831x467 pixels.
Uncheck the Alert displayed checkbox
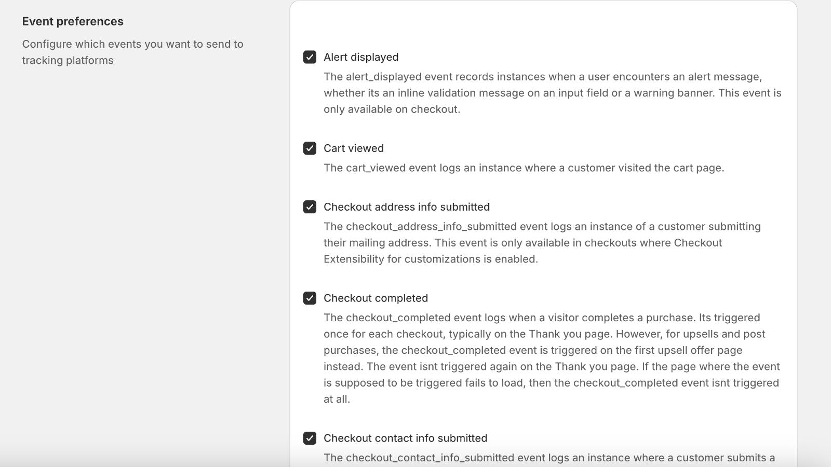[310, 57]
